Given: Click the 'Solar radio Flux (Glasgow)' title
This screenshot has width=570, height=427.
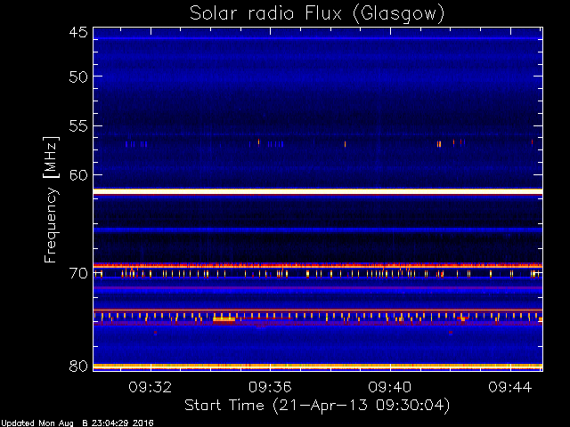Looking at the screenshot, I should pyautogui.click(x=317, y=14).
